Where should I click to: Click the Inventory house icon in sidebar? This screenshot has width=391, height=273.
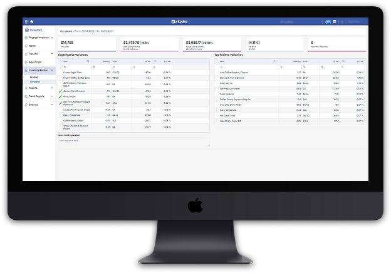click(x=27, y=30)
